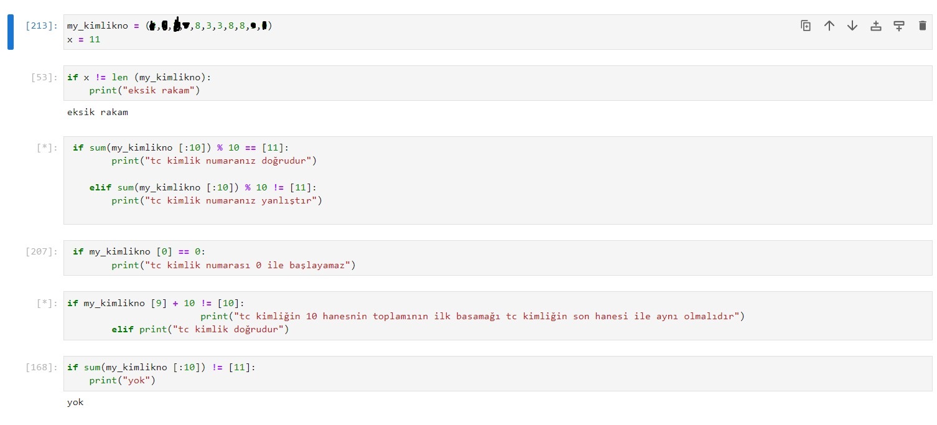Move the selected cell down
937x425 pixels.
click(852, 26)
